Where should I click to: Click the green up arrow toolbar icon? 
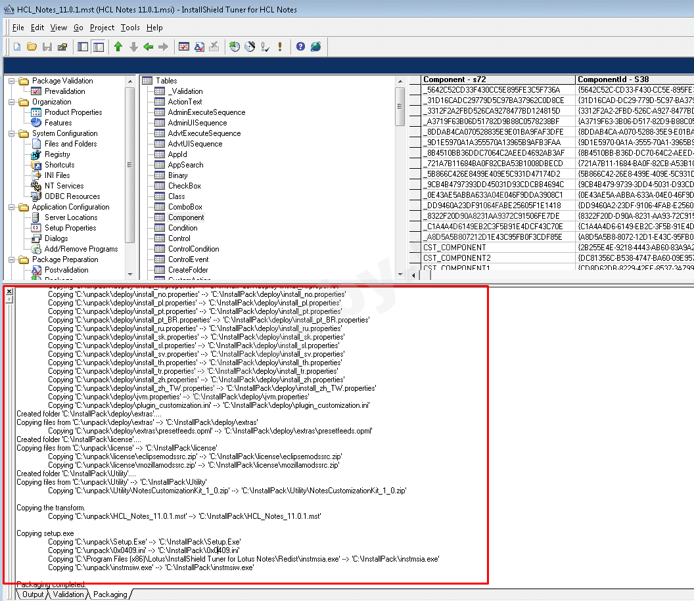click(x=118, y=47)
